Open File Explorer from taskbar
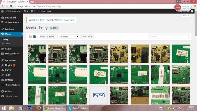197x111 pixels. [x=11, y=108]
